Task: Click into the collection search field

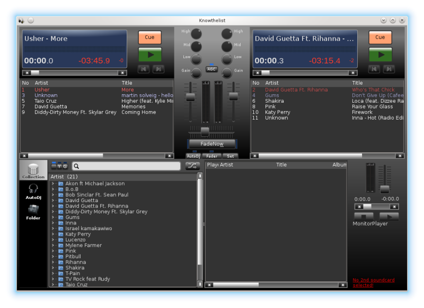Action: (x=126, y=166)
